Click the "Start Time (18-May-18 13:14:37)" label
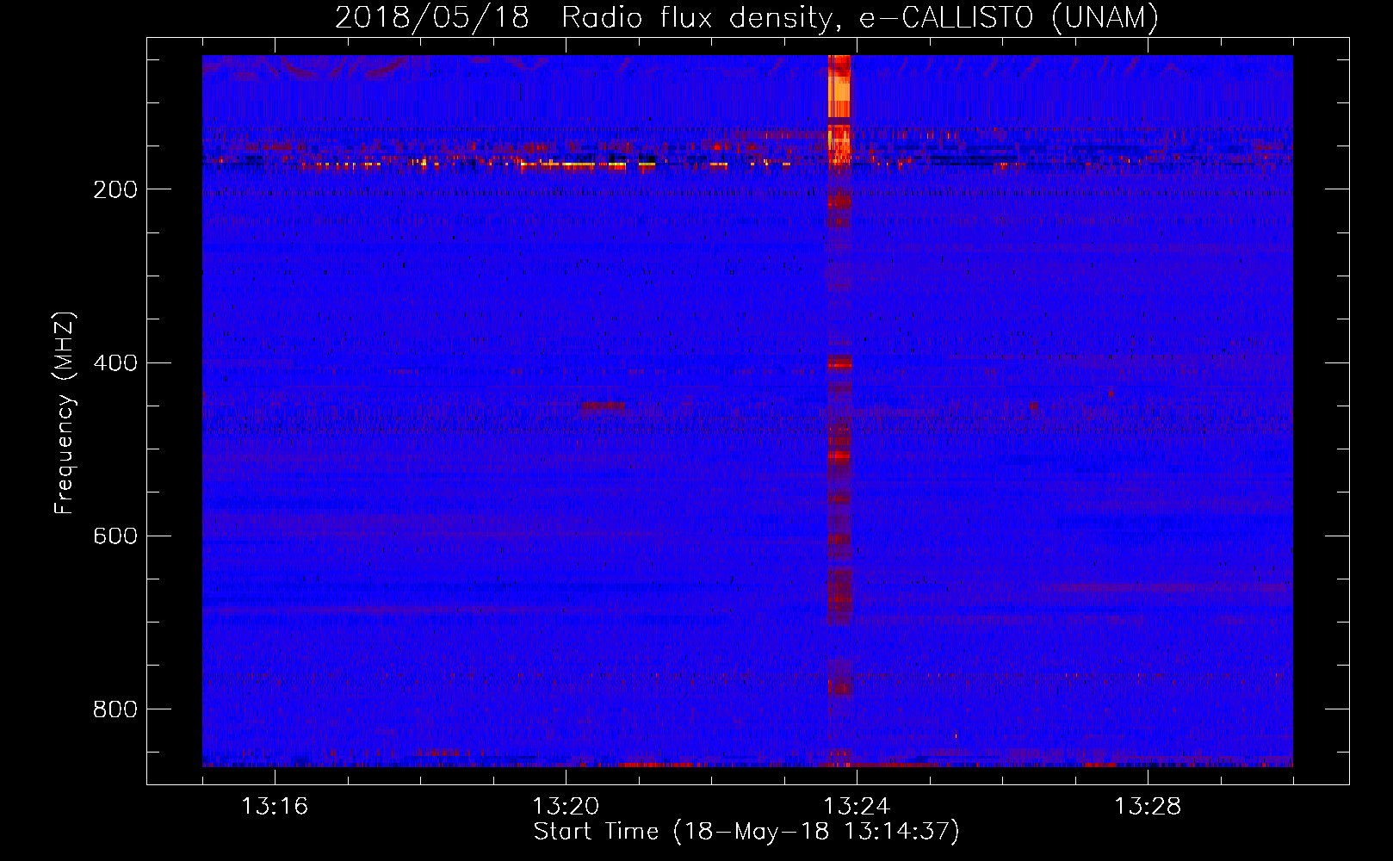The width and height of the screenshot is (1393, 861). (x=746, y=832)
